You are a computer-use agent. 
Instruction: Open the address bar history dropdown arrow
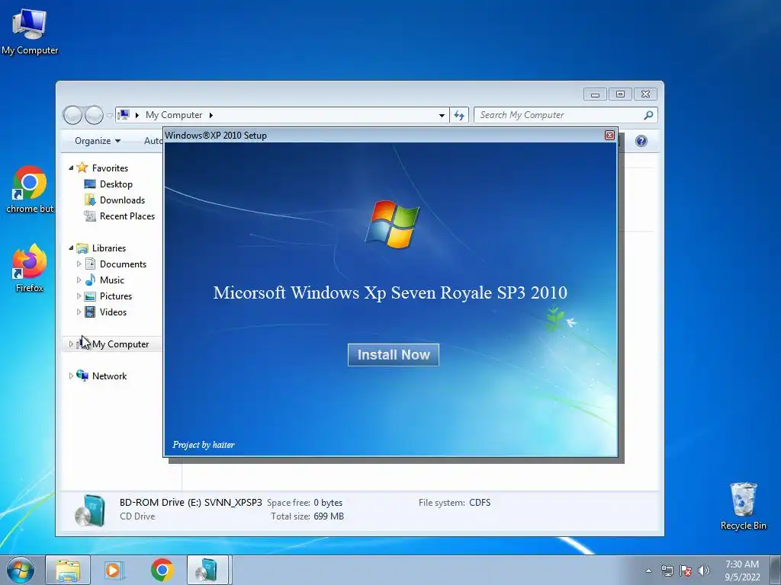(442, 116)
